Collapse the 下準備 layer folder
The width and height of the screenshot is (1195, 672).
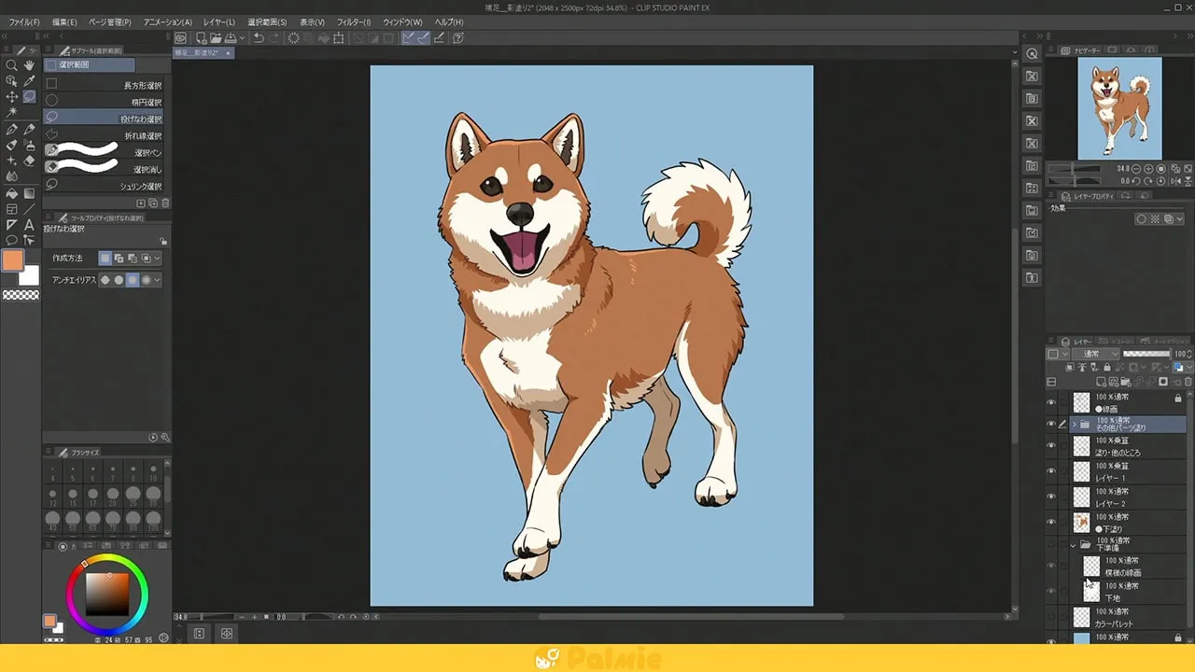[1074, 544]
